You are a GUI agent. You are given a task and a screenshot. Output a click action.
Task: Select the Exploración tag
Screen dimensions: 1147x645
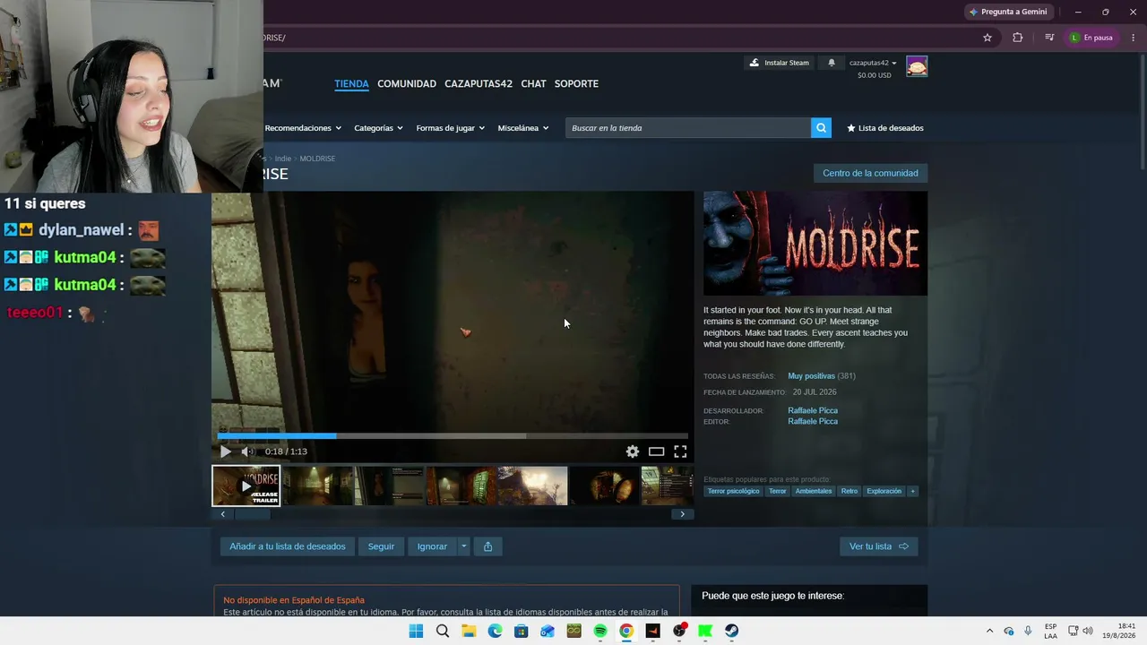pyautogui.click(x=884, y=491)
